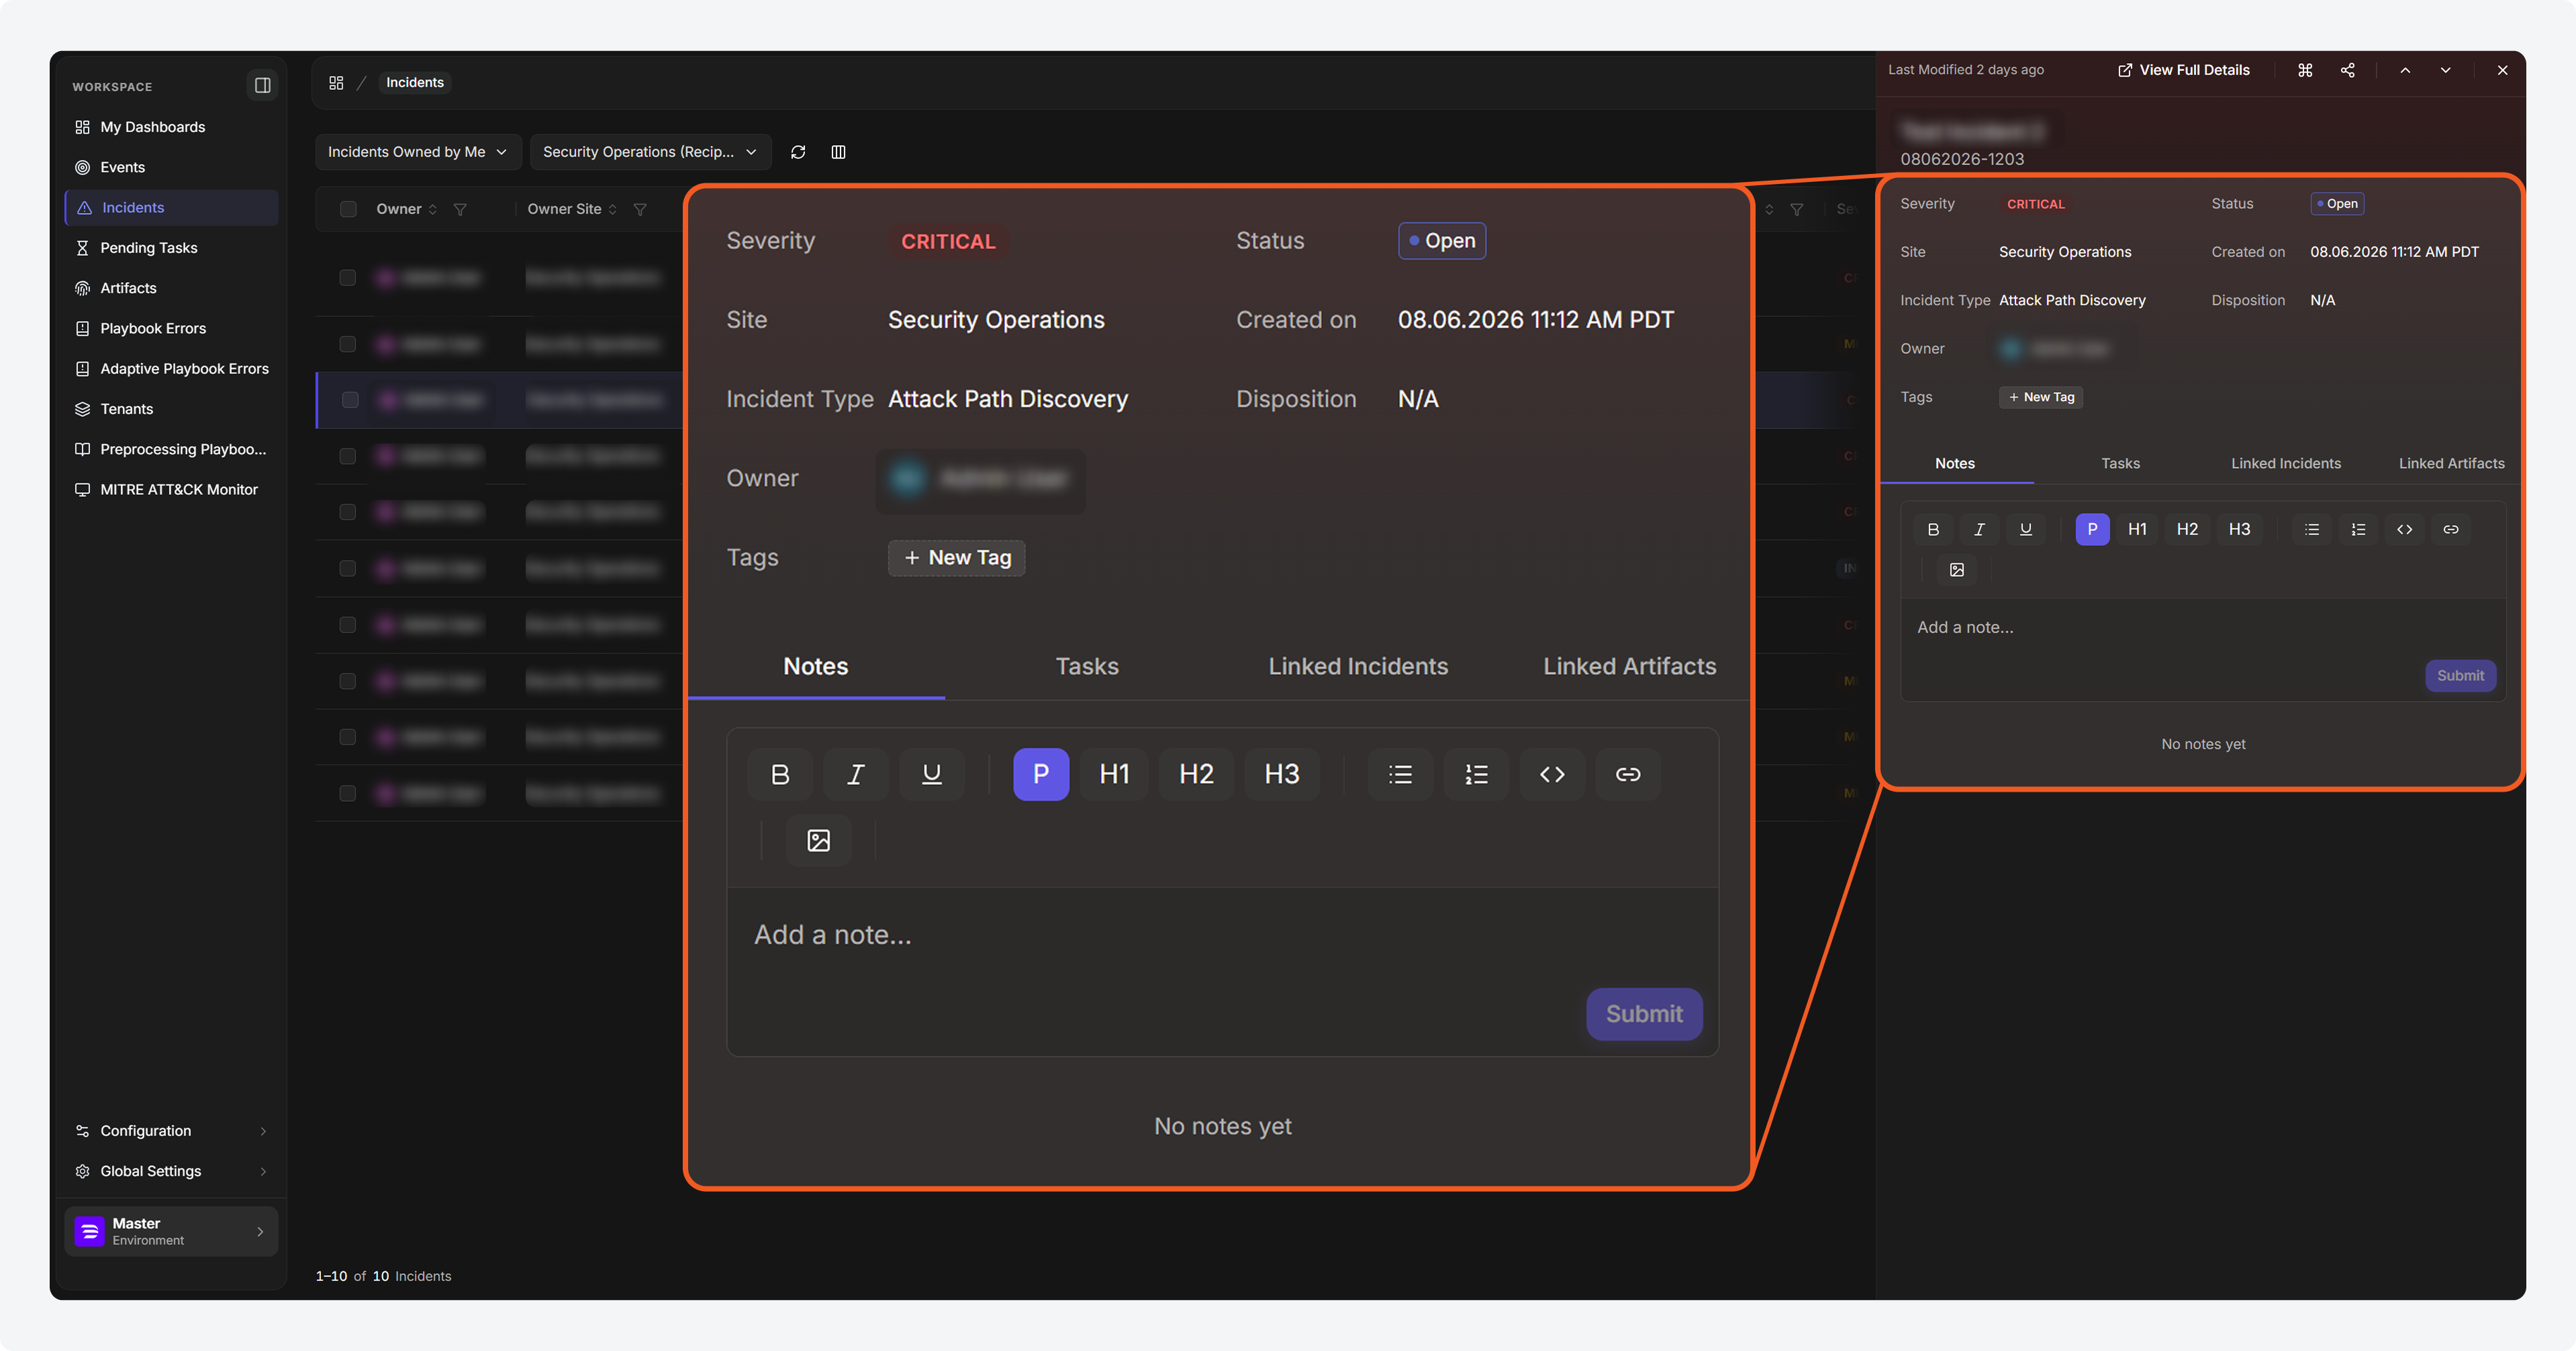This screenshot has width=2576, height=1351.
Task: Switch to the Tasks tab
Action: (2120, 463)
